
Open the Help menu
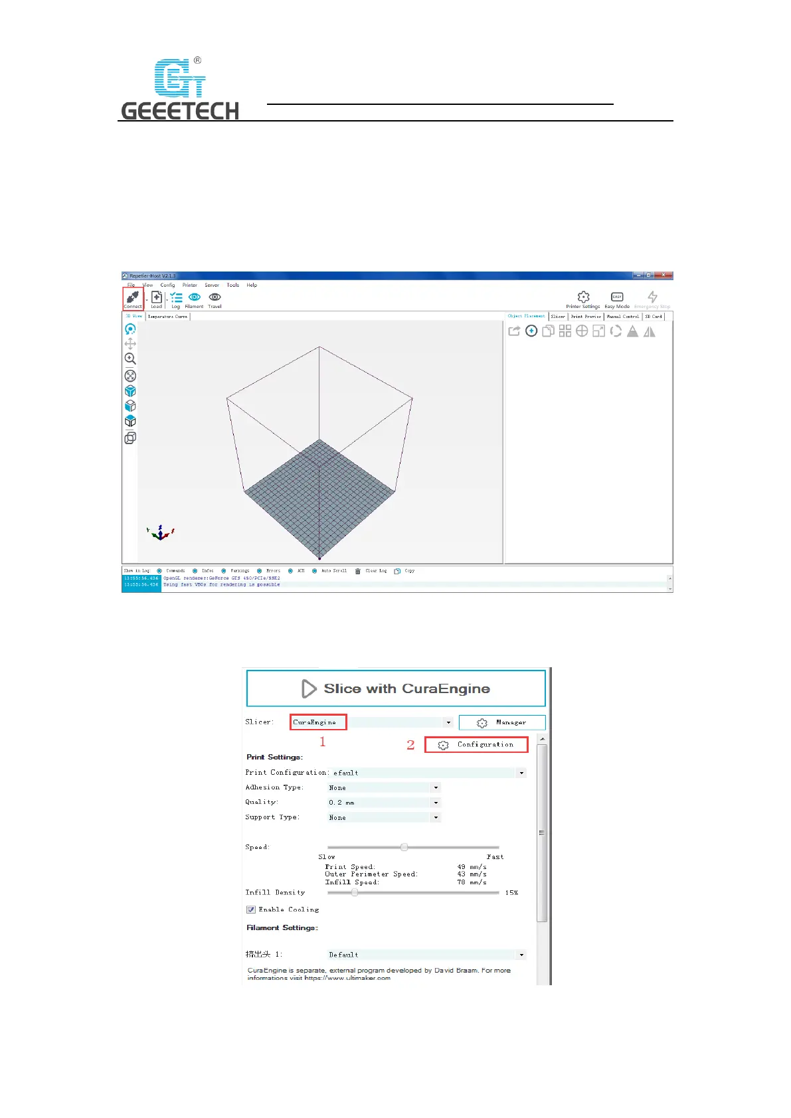coord(252,285)
